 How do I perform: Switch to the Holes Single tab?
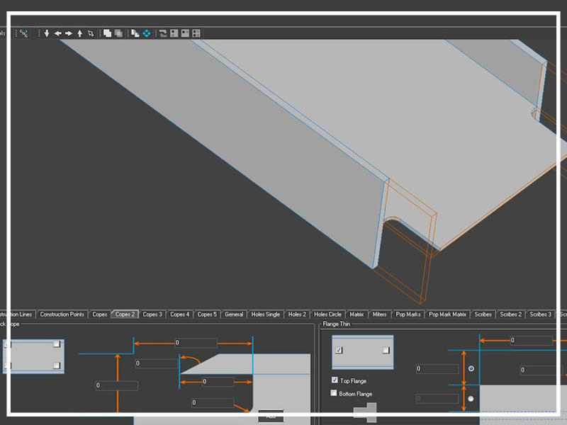pos(266,314)
